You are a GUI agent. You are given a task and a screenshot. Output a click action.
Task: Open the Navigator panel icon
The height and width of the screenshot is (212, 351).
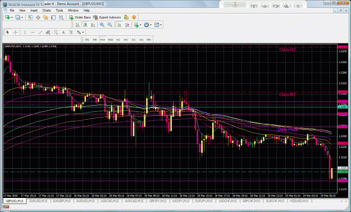[45, 17]
